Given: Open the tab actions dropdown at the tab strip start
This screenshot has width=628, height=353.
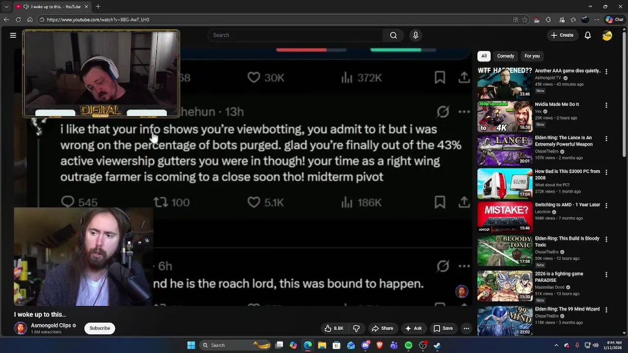Looking at the screenshot, I should coord(6,6).
